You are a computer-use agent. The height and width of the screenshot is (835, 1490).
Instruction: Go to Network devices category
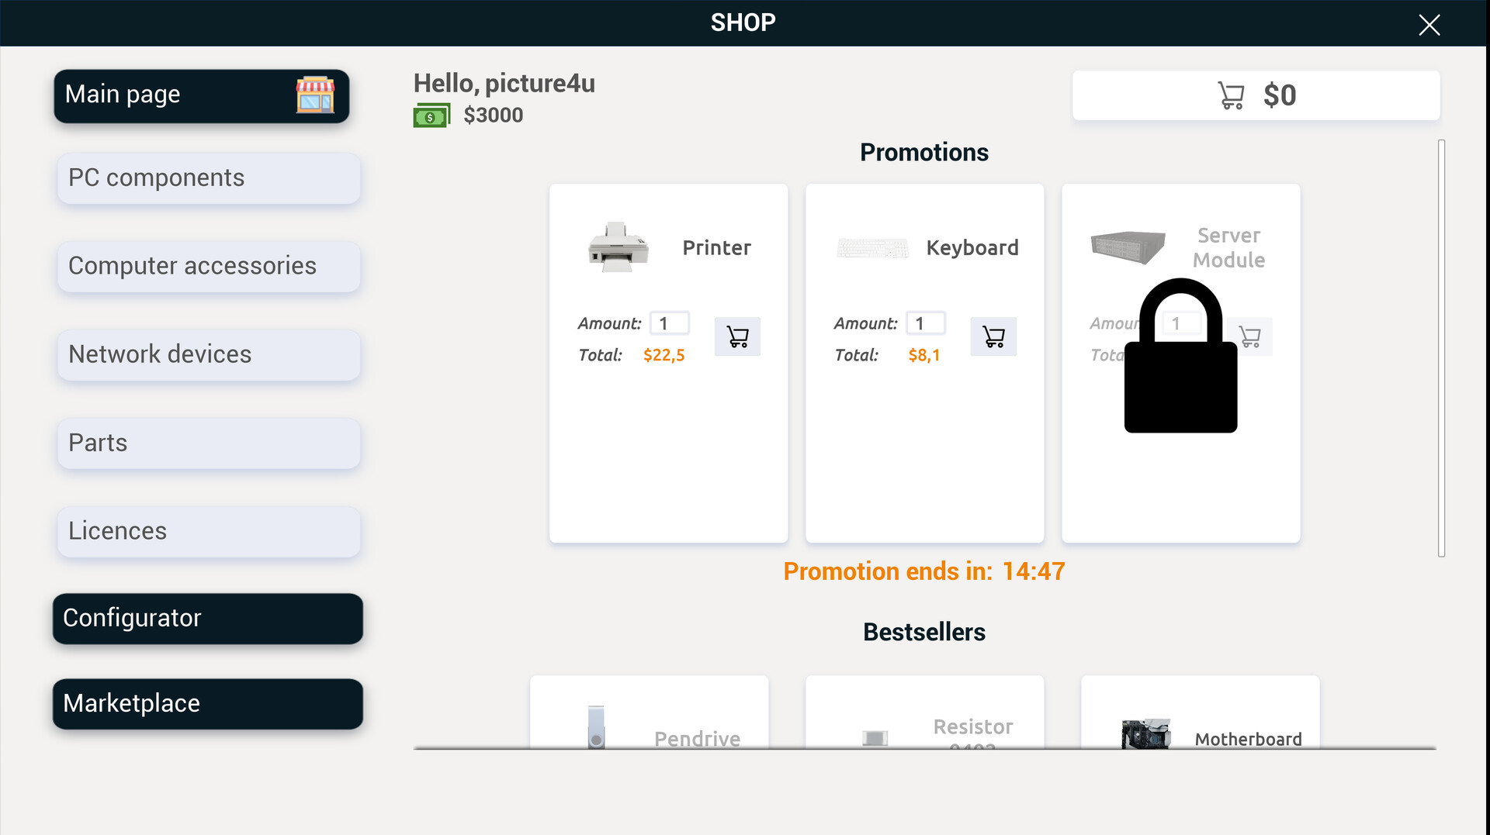(x=209, y=354)
